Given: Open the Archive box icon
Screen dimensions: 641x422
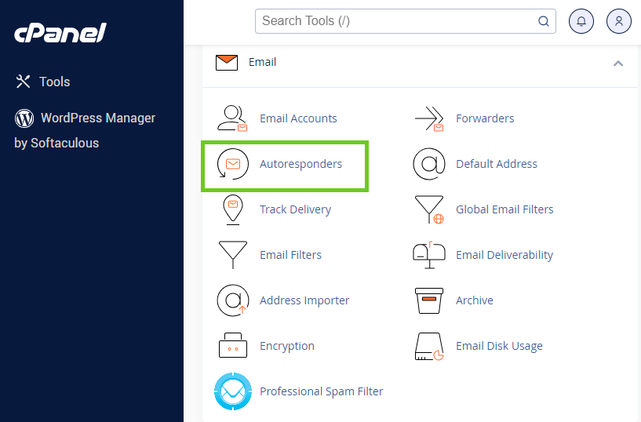Looking at the screenshot, I should point(429,300).
